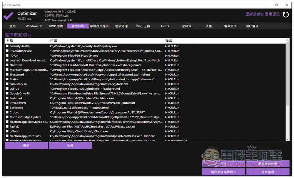This screenshot has width=294, height=178.
Task: Open the Windows 10 tab
Action: (34, 26)
